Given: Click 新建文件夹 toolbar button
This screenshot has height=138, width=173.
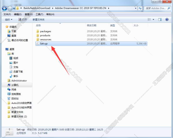Looking at the screenshot, I should pos(38,20).
